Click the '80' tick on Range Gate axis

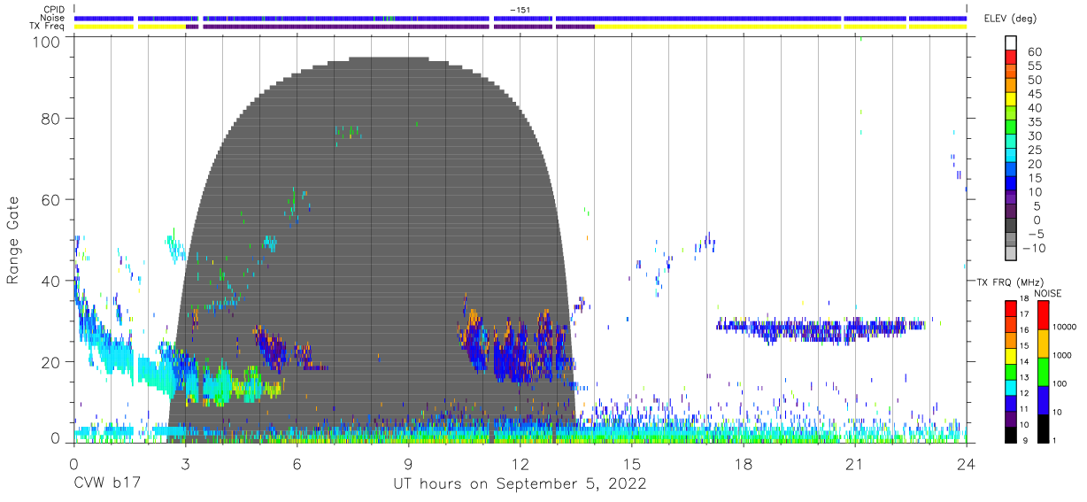click(x=52, y=119)
